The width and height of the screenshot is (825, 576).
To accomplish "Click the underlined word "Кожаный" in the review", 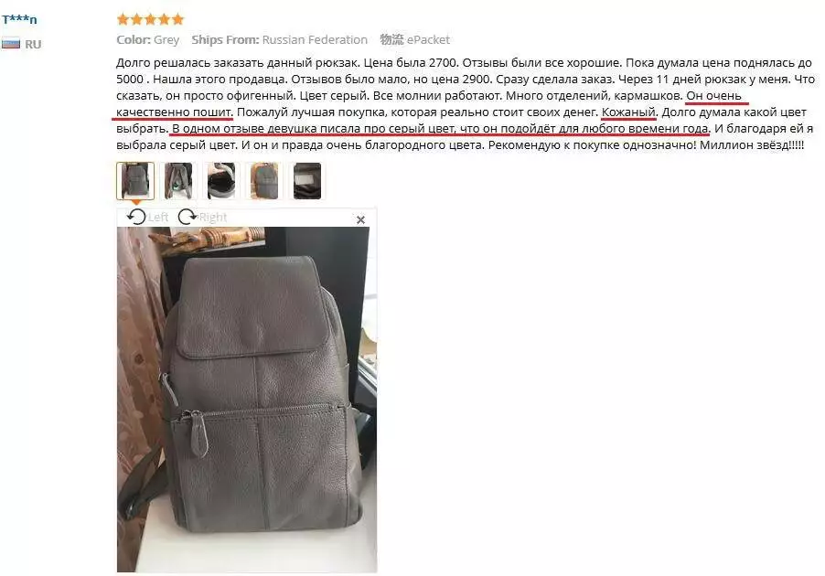I will pyautogui.click(x=628, y=112).
